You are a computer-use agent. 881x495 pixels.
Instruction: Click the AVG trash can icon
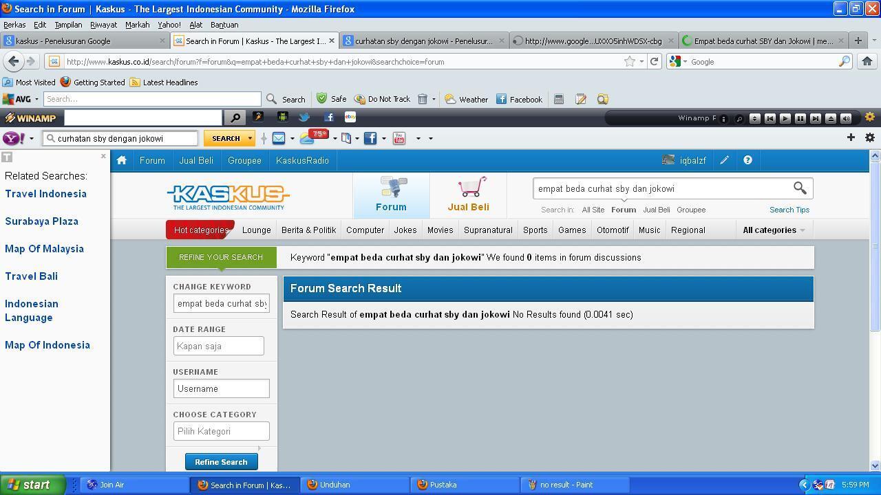pyautogui.click(x=423, y=99)
